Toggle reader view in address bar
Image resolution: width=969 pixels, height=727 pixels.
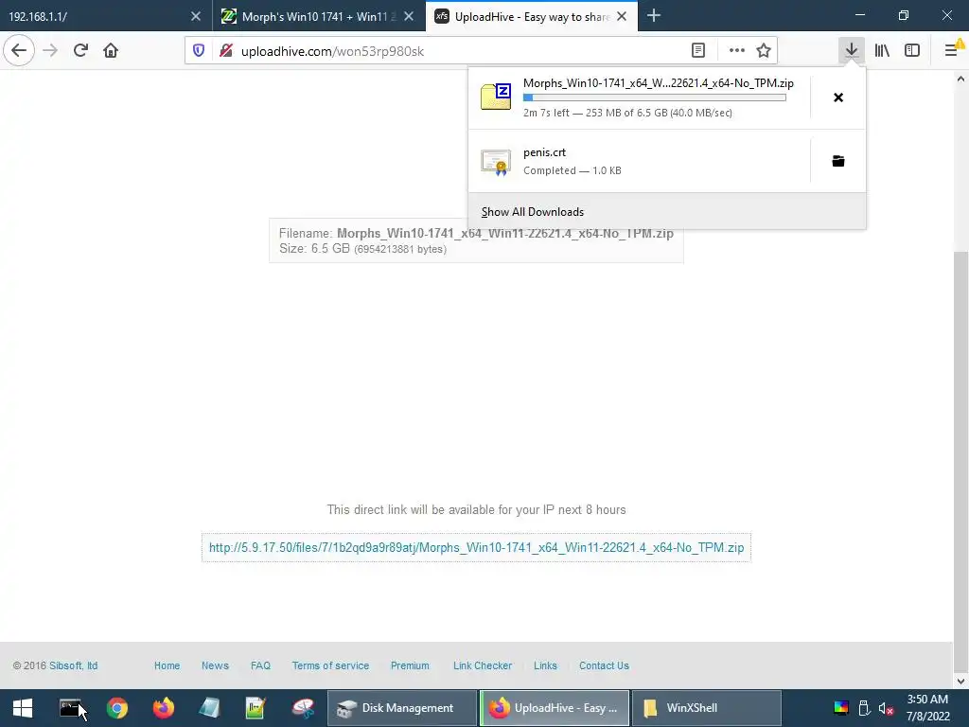(x=698, y=51)
